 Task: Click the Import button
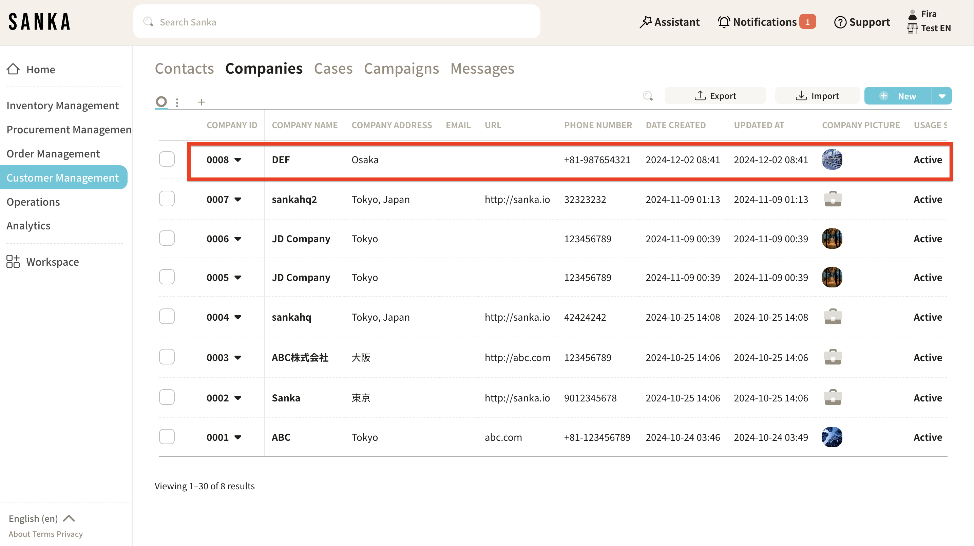click(x=817, y=96)
